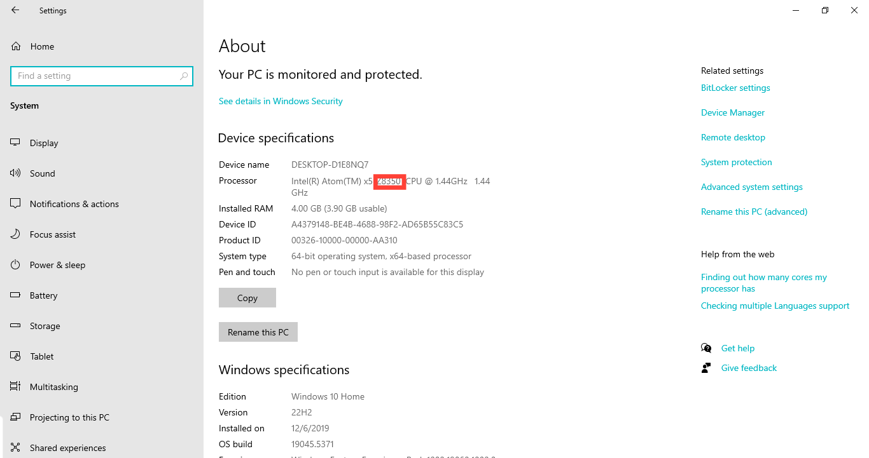Screen dimensions: 869x458
Task: Open Projecting to this PC settings
Action: (68, 417)
